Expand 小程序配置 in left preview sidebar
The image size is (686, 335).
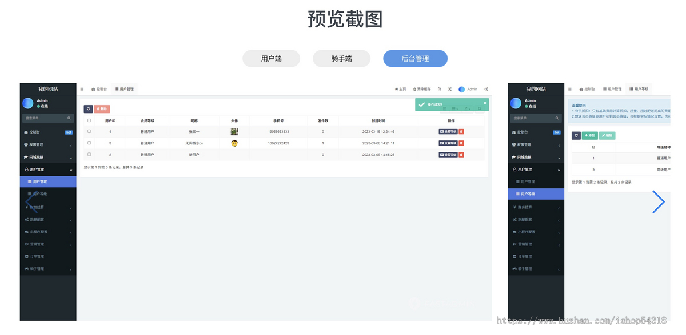click(48, 232)
